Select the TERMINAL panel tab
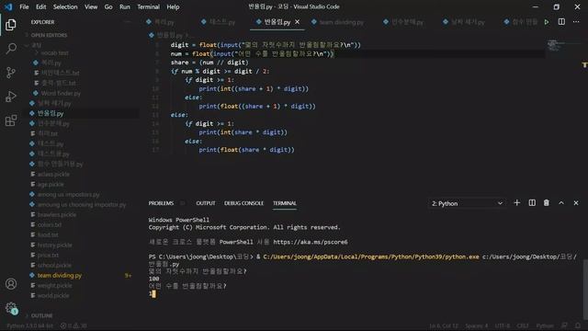The width and height of the screenshot is (588, 331). point(285,203)
